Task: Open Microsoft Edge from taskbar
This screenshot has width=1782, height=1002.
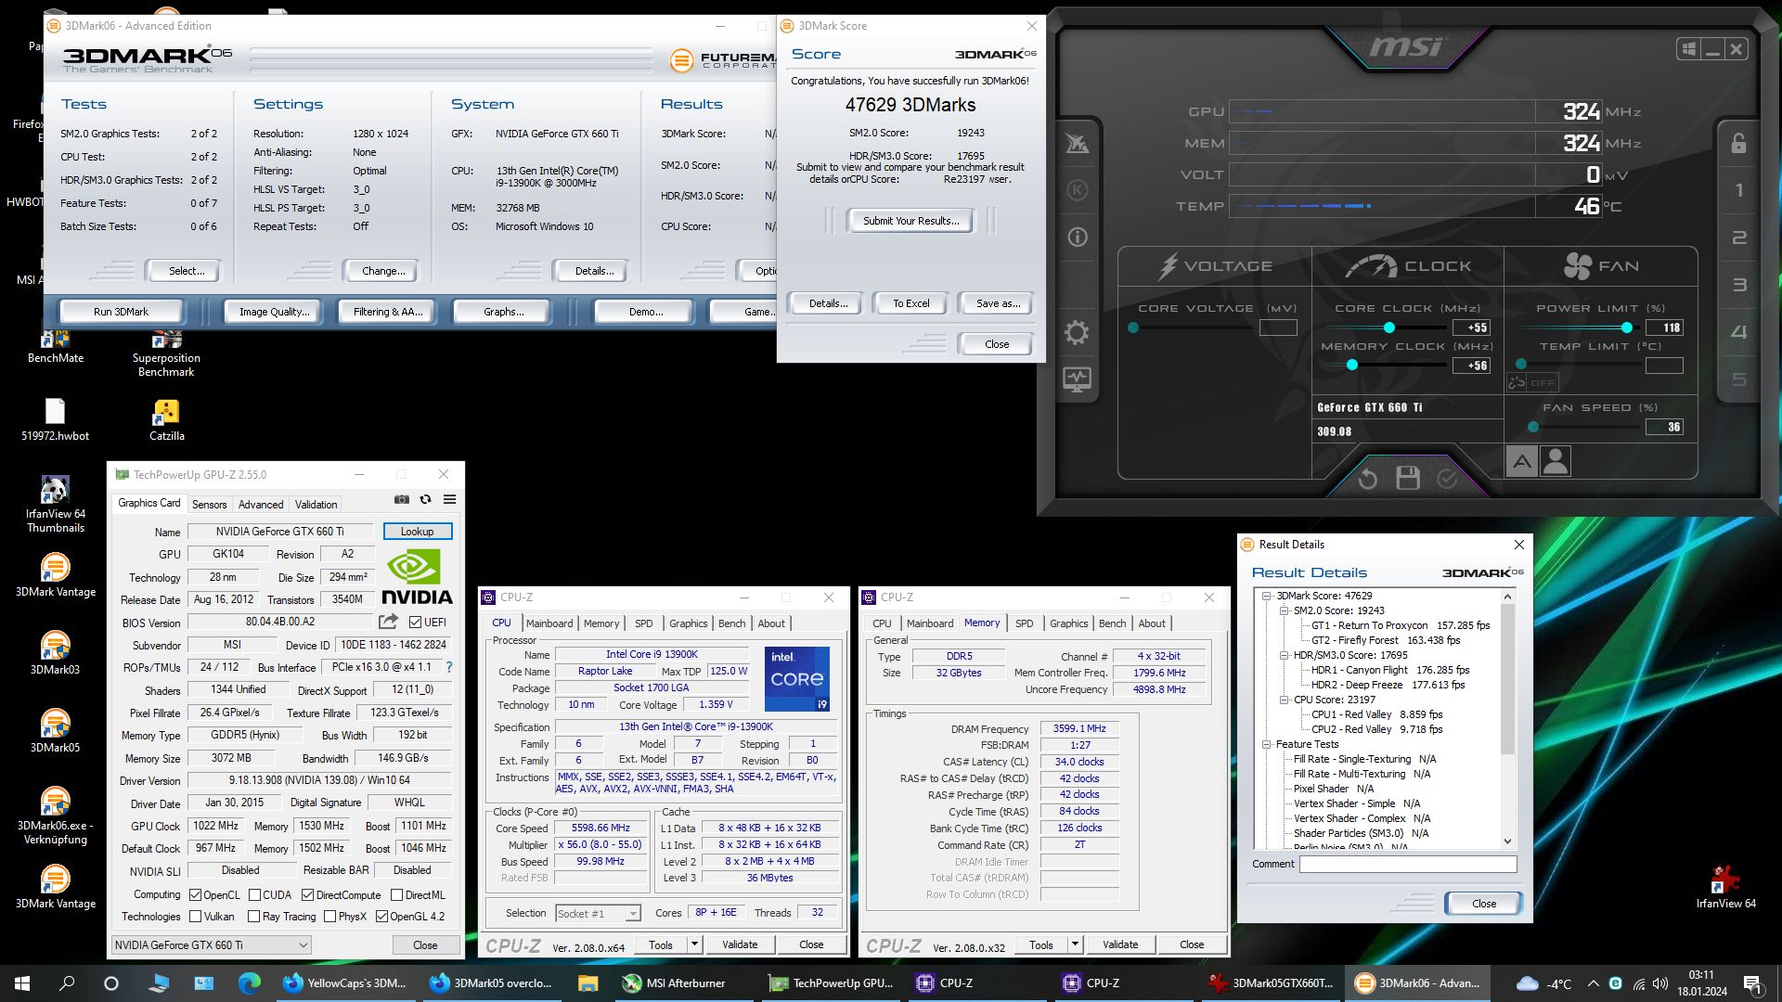Action: 249,983
